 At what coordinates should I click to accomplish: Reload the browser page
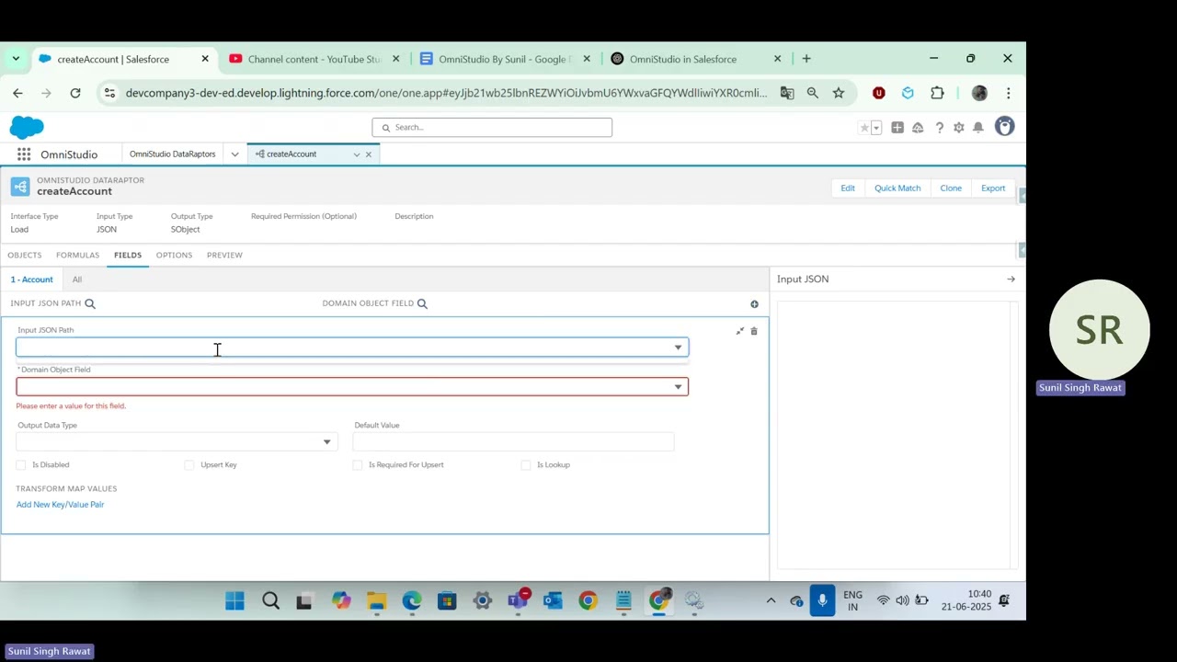(75, 93)
